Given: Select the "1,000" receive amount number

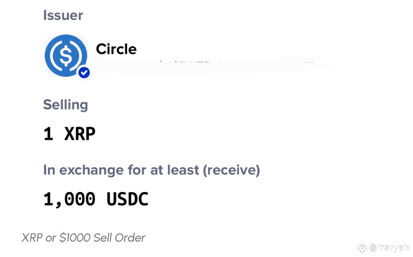Looking at the screenshot, I should click(69, 199).
